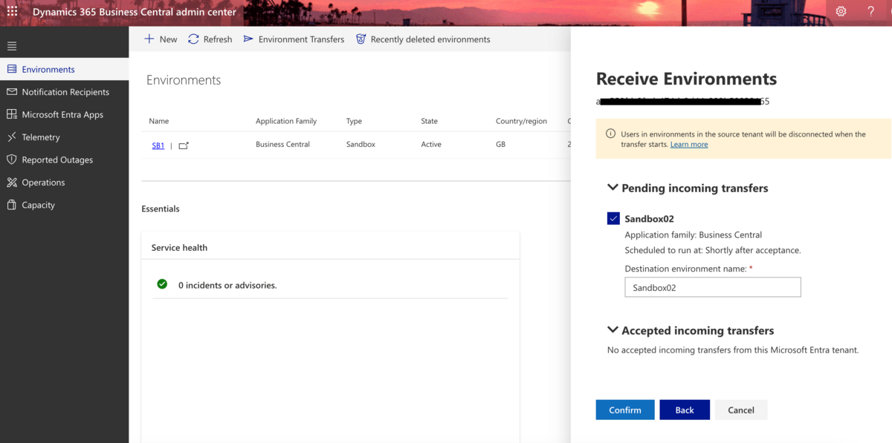892x443 pixels.
Task: Click the Capacity sidebar icon
Action: 11,205
